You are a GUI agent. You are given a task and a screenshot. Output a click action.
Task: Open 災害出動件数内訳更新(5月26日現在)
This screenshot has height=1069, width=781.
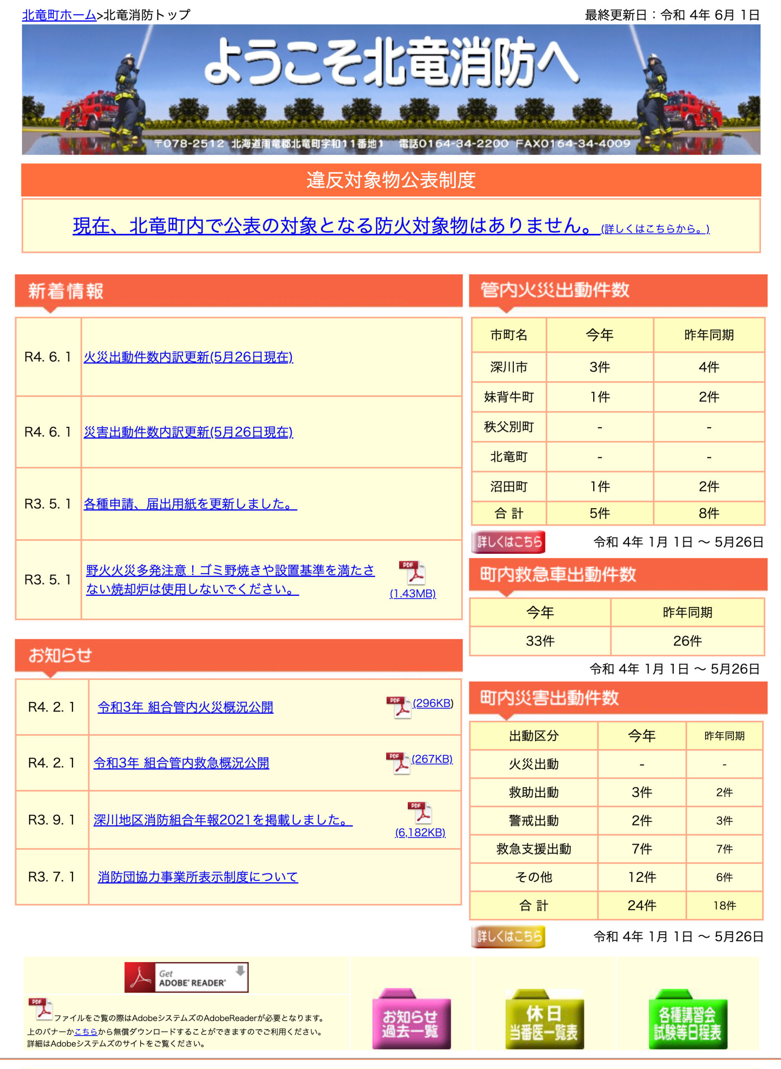[189, 431]
